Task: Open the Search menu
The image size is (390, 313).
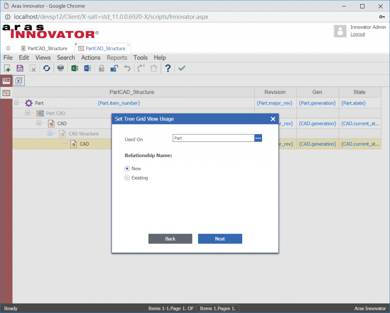Action: [x=66, y=58]
